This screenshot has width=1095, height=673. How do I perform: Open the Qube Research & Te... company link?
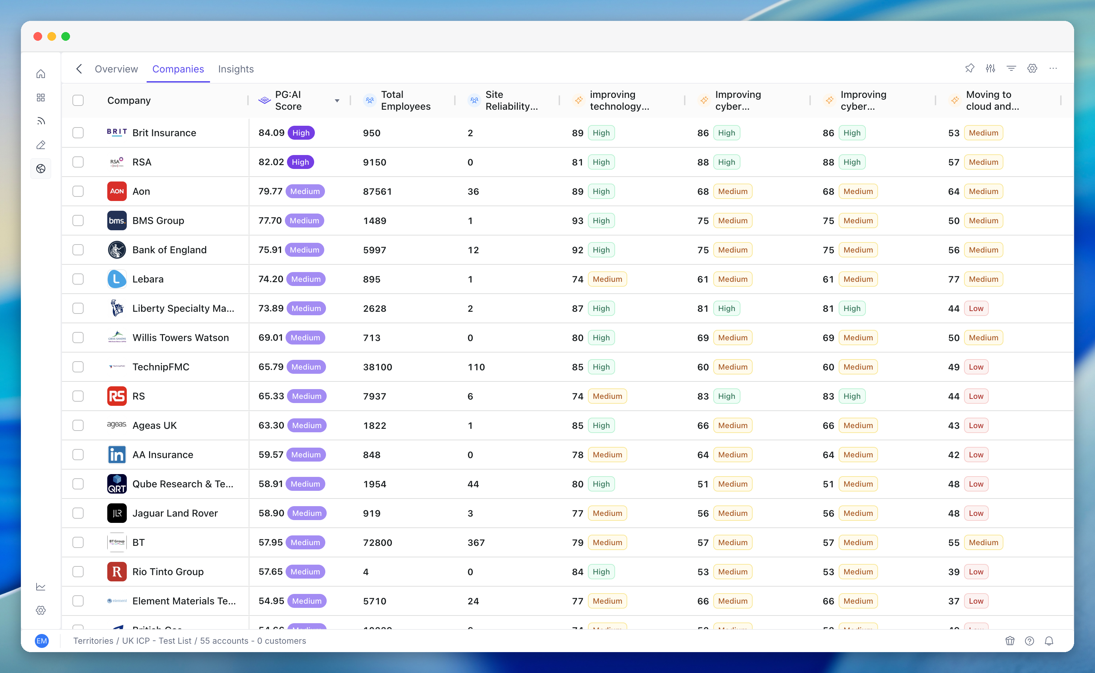coord(182,484)
